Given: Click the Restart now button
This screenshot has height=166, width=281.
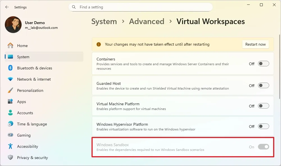Looking at the screenshot, I should tap(255, 44).
